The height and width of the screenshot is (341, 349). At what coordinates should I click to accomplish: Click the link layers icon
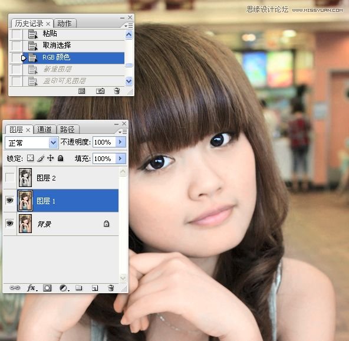coord(15,288)
